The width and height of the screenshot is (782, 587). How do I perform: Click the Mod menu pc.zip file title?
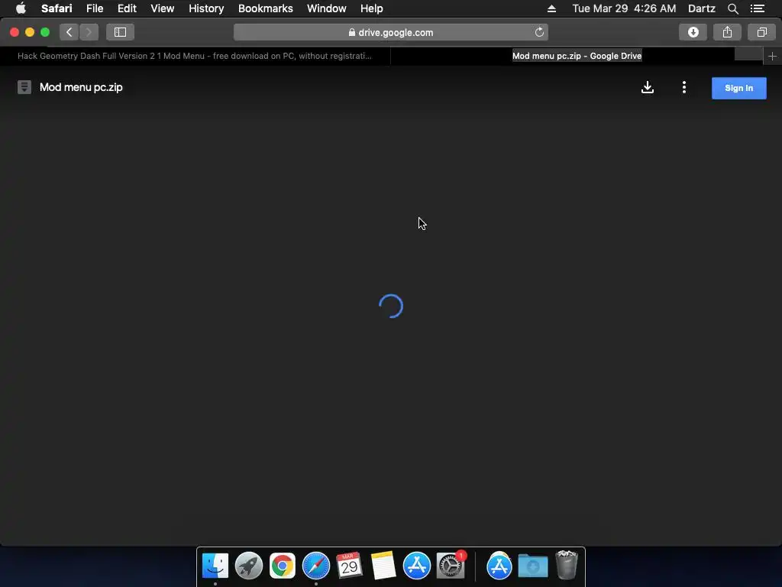[81, 87]
